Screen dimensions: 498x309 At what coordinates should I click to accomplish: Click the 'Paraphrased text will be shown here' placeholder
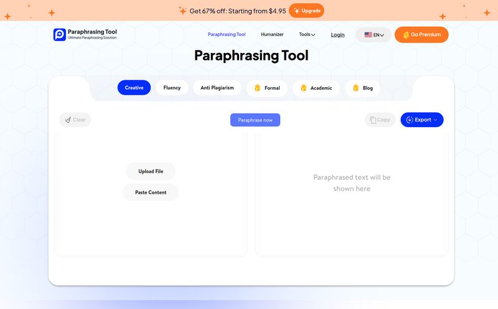click(352, 183)
